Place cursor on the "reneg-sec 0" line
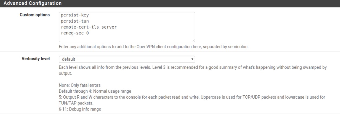Viewport: 340px width, 118px height. (x=75, y=33)
